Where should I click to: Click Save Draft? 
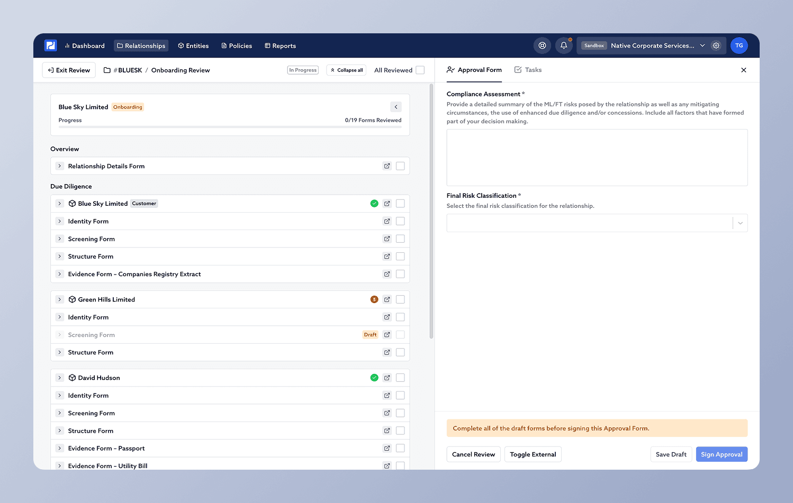point(671,454)
